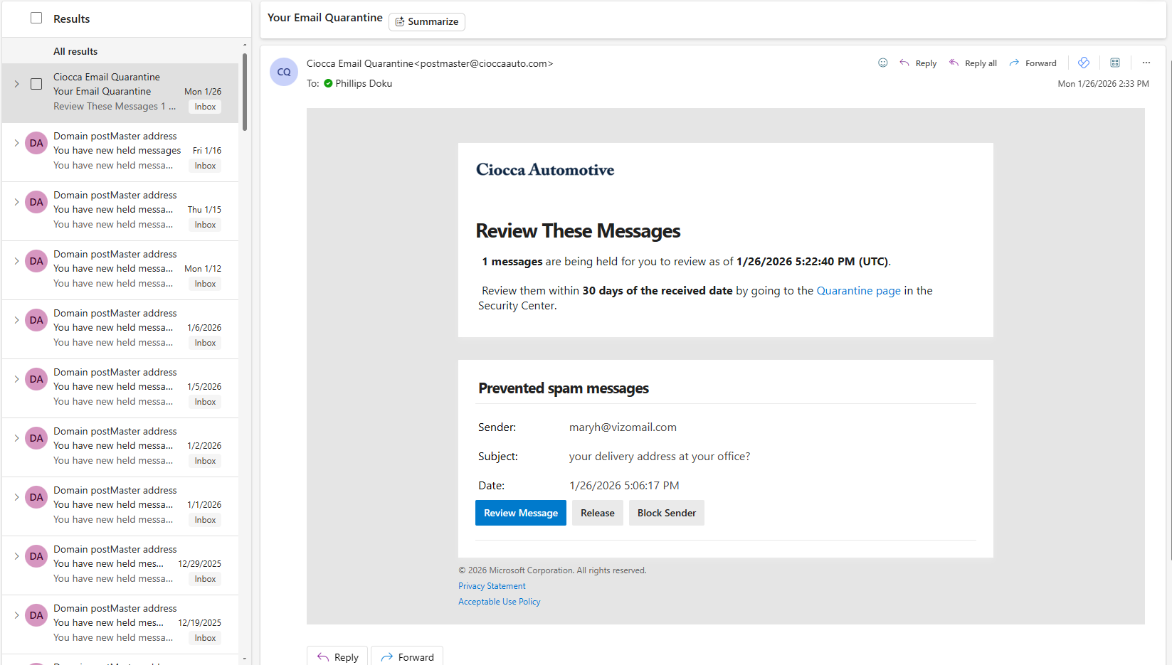Click the DA avatar on the 1/1/2026 message
Image resolution: width=1172 pixels, height=665 pixels.
click(x=36, y=497)
